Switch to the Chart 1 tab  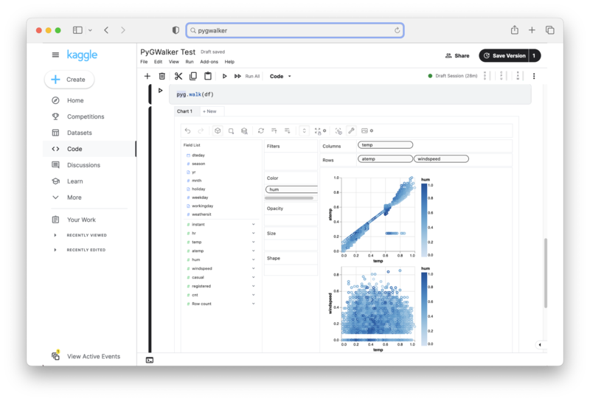[184, 111]
